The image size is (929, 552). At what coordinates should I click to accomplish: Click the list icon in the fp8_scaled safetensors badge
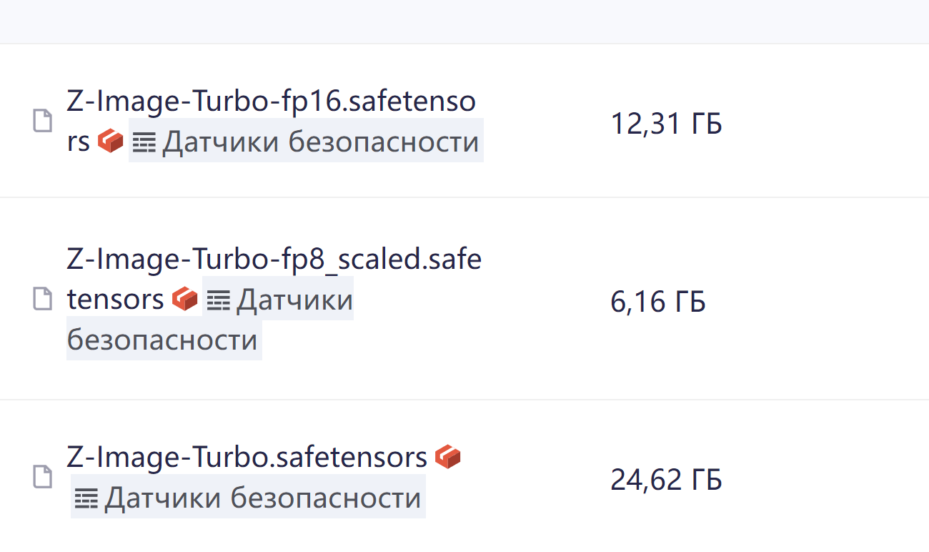[x=218, y=300]
